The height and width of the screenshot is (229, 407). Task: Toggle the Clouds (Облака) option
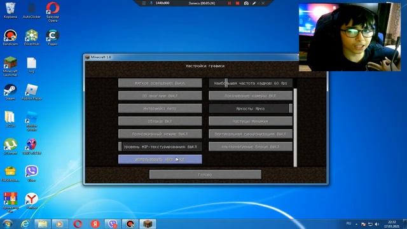pos(160,121)
